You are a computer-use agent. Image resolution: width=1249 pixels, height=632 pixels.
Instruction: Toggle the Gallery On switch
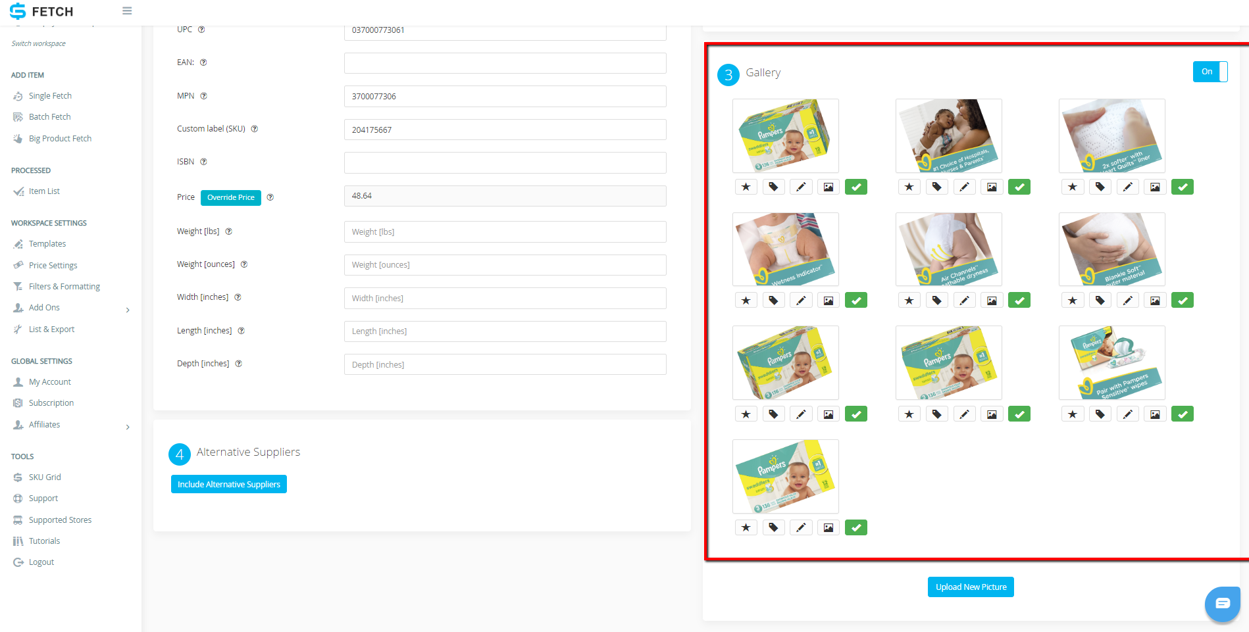pyautogui.click(x=1210, y=72)
